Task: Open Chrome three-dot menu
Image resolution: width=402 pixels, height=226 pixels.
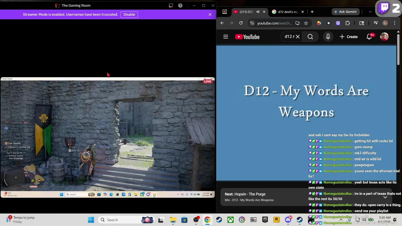Action: 394,23
